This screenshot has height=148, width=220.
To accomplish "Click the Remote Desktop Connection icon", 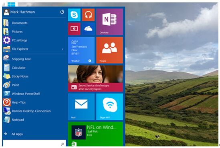I will (x=7, y=111).
